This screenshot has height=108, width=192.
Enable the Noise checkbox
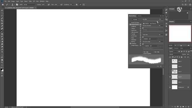click(130, 38)
